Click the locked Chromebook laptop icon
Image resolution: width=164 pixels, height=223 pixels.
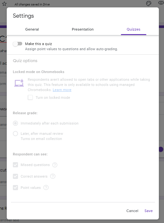coord(19,83)
